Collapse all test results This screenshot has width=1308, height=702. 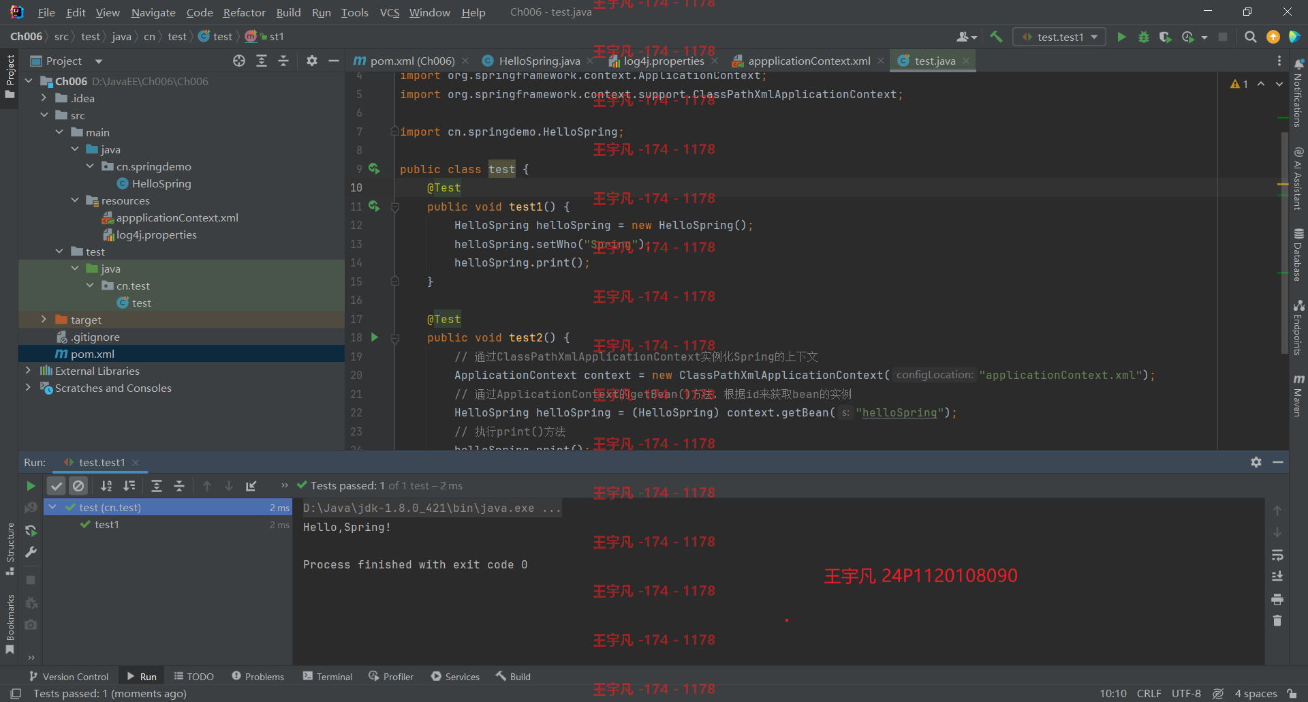[x=179, y=486]
